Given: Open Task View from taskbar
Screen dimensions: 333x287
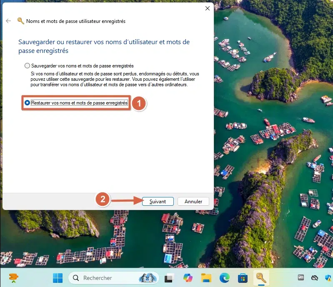Looking at the screenshot, I should 169,278.
